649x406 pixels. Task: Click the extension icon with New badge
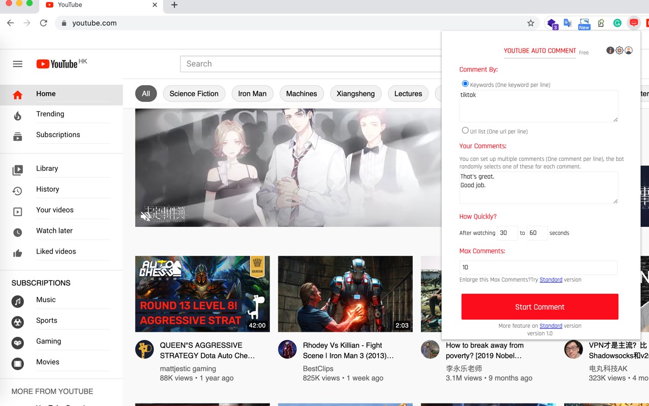coord(584,24)
